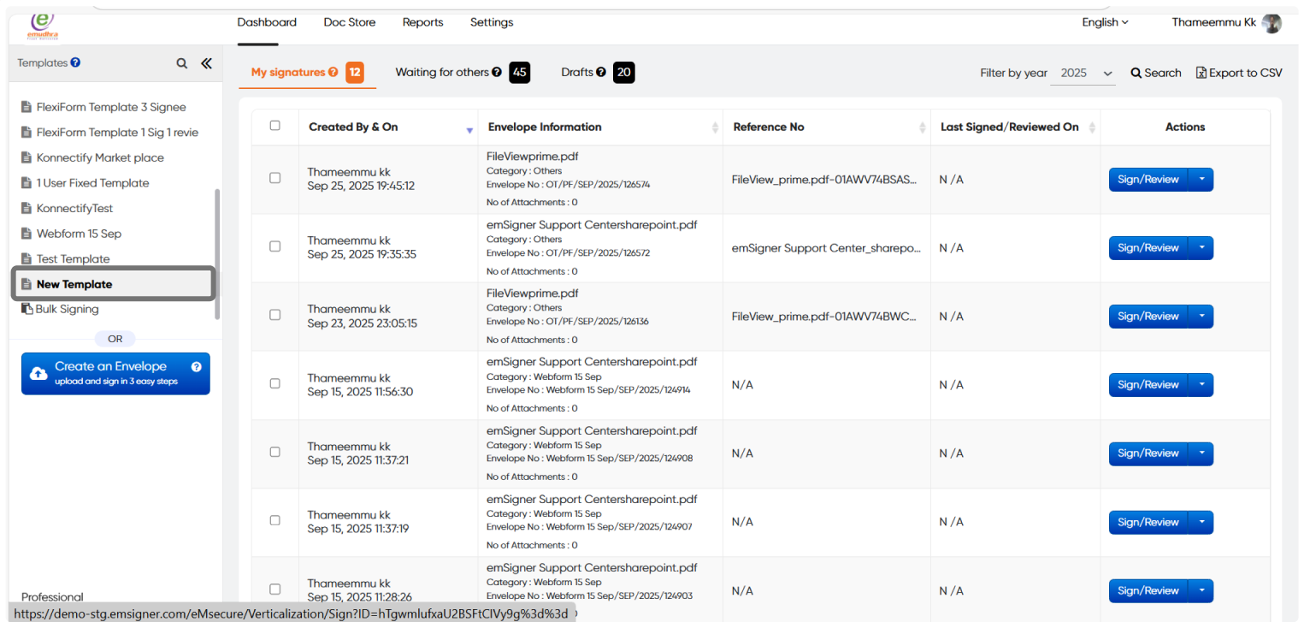Screen dimensions: 1304x622
Task: Toggle the select-all checkbox in table header
Action: click(x=274, y=126)
